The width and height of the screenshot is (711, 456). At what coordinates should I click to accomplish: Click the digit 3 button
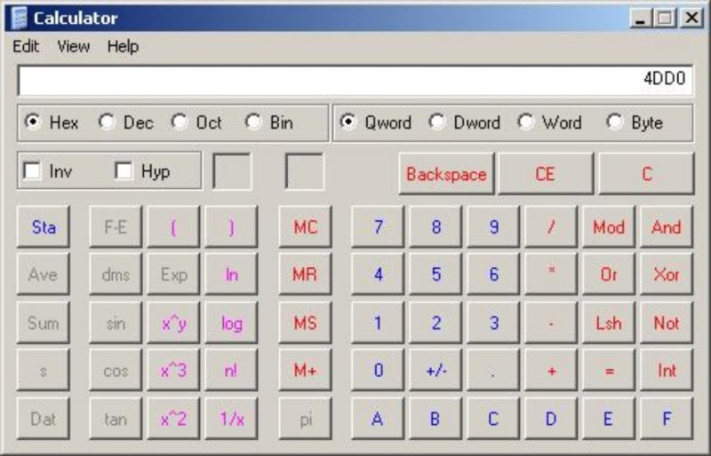click(494, 323)
